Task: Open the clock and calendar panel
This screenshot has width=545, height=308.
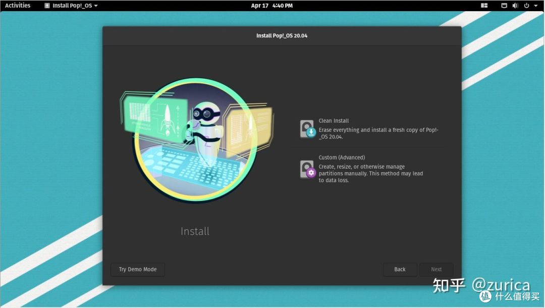Action: point(272,6)
